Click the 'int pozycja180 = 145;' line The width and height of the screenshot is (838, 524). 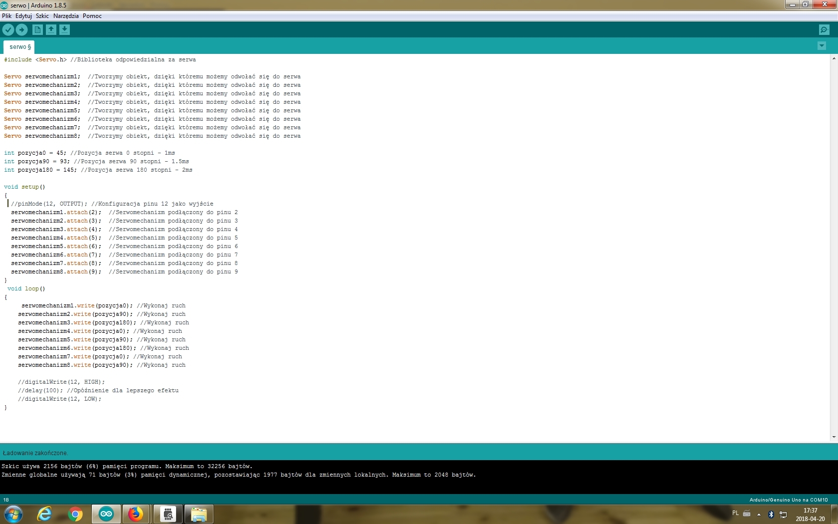pyautogui.click(x=98, y=170)
